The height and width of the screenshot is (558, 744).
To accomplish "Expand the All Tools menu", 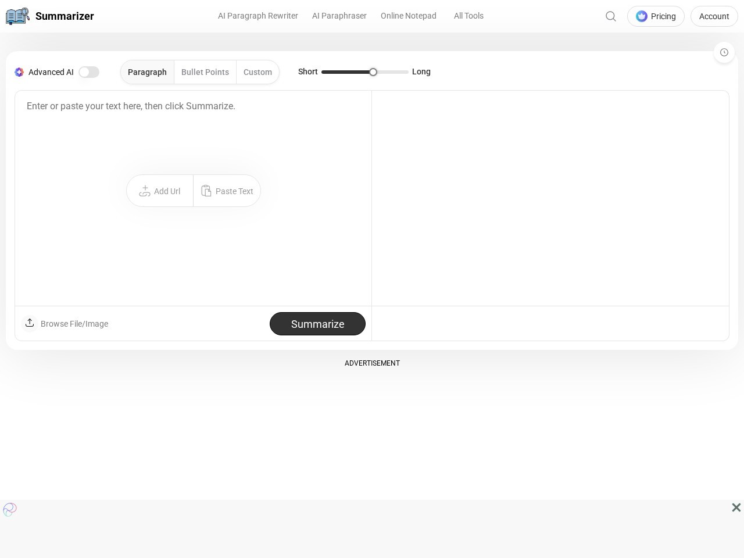I will pyautogui.click(x=468, y=16).
